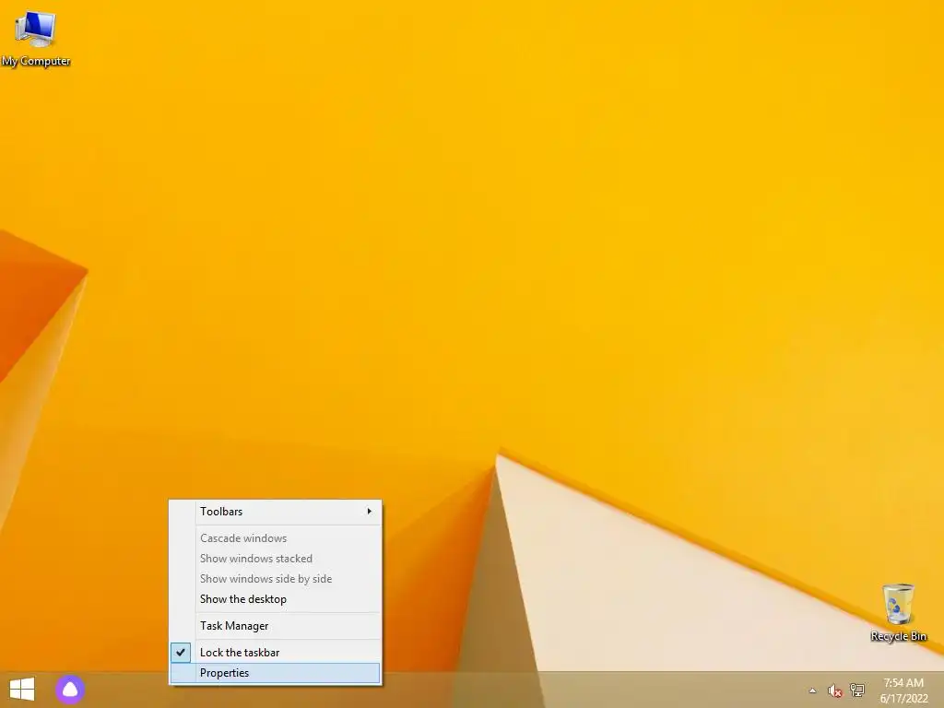This screenshot has width=944, height=708.
Task: Toggle Lock the taskbar option
Action: coord(276,653)
